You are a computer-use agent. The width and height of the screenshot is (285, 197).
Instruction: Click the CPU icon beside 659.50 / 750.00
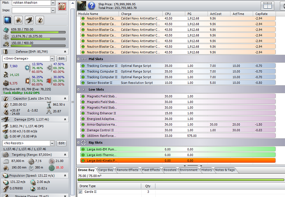pos(6,30)
